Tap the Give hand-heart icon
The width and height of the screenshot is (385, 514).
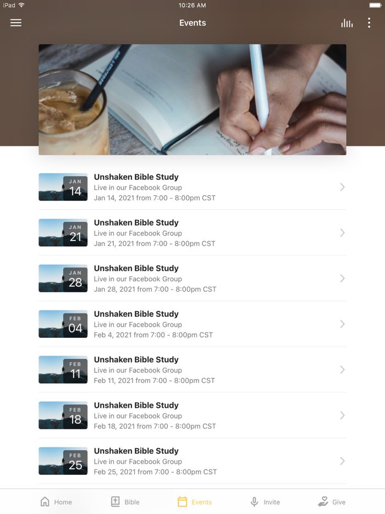click(x=323, y=501)
